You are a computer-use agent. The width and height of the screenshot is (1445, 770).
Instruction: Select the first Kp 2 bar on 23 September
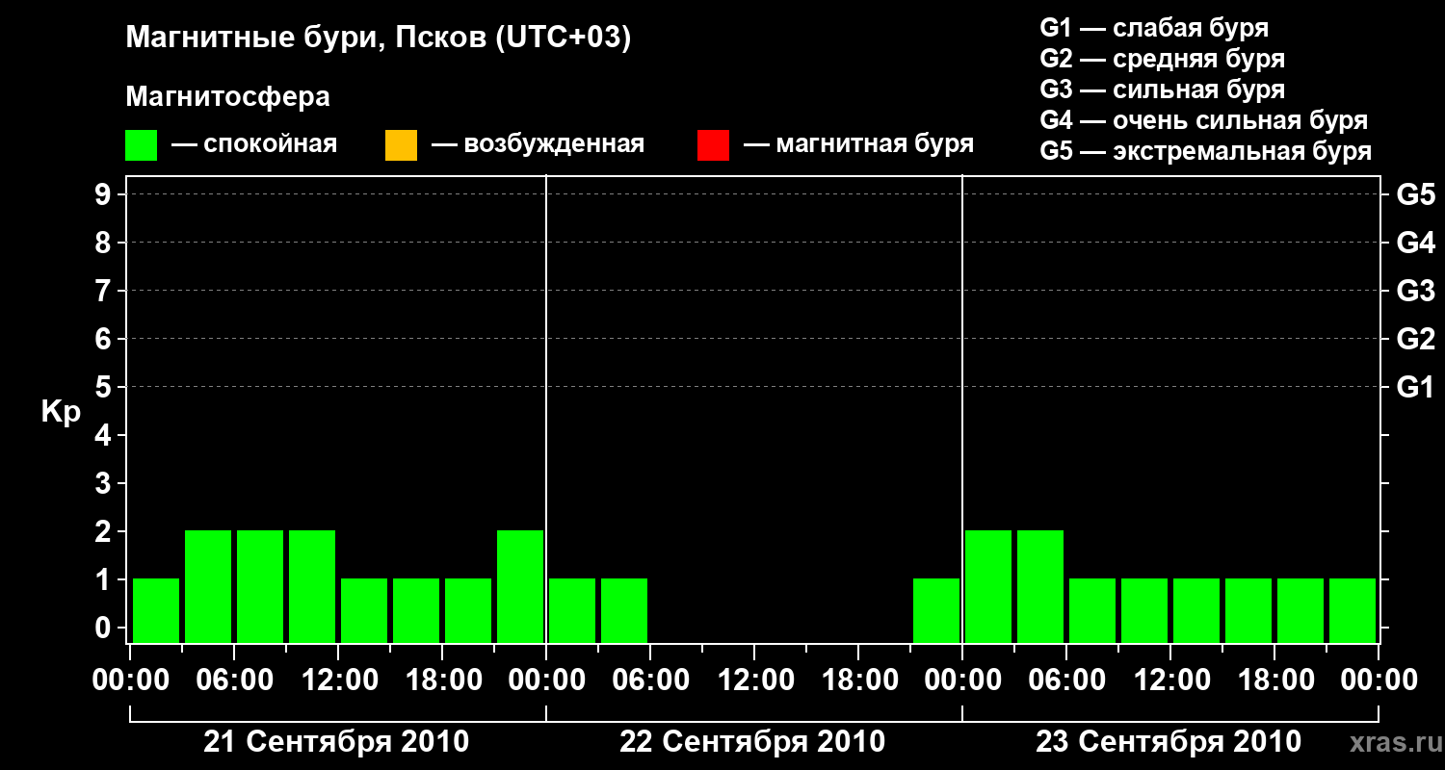pos(988,586)
